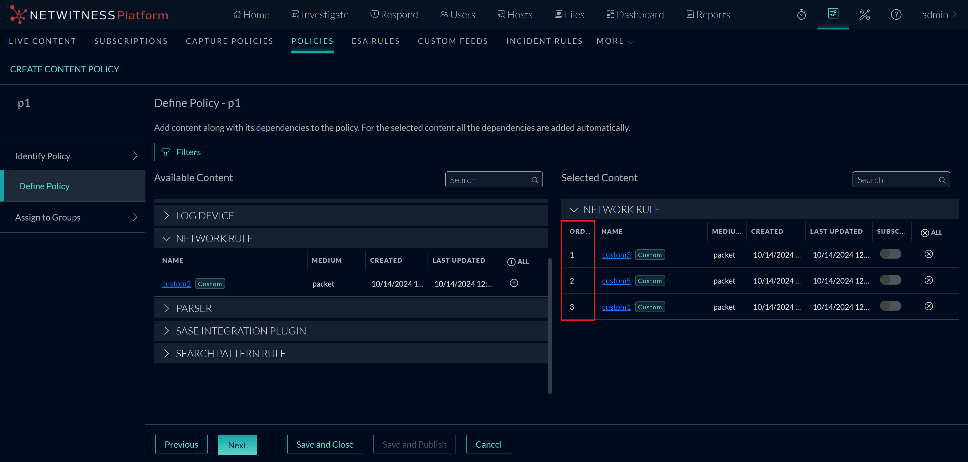Toggle subscription switch for custom1
This screenshot has height=462, width=968.
tap(890, 306)
